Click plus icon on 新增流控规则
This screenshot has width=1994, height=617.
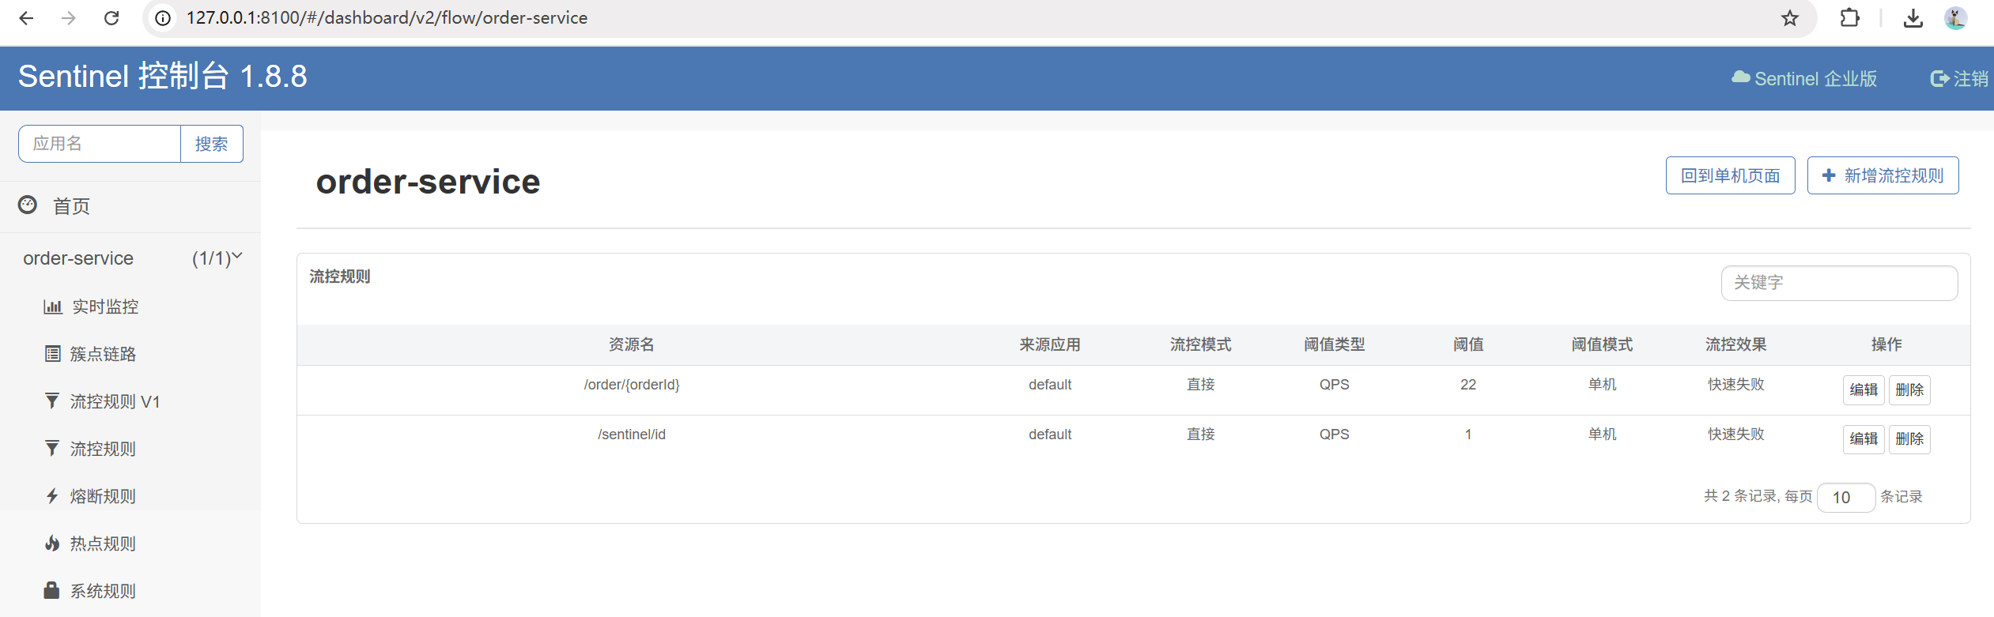coord(1829,175)
